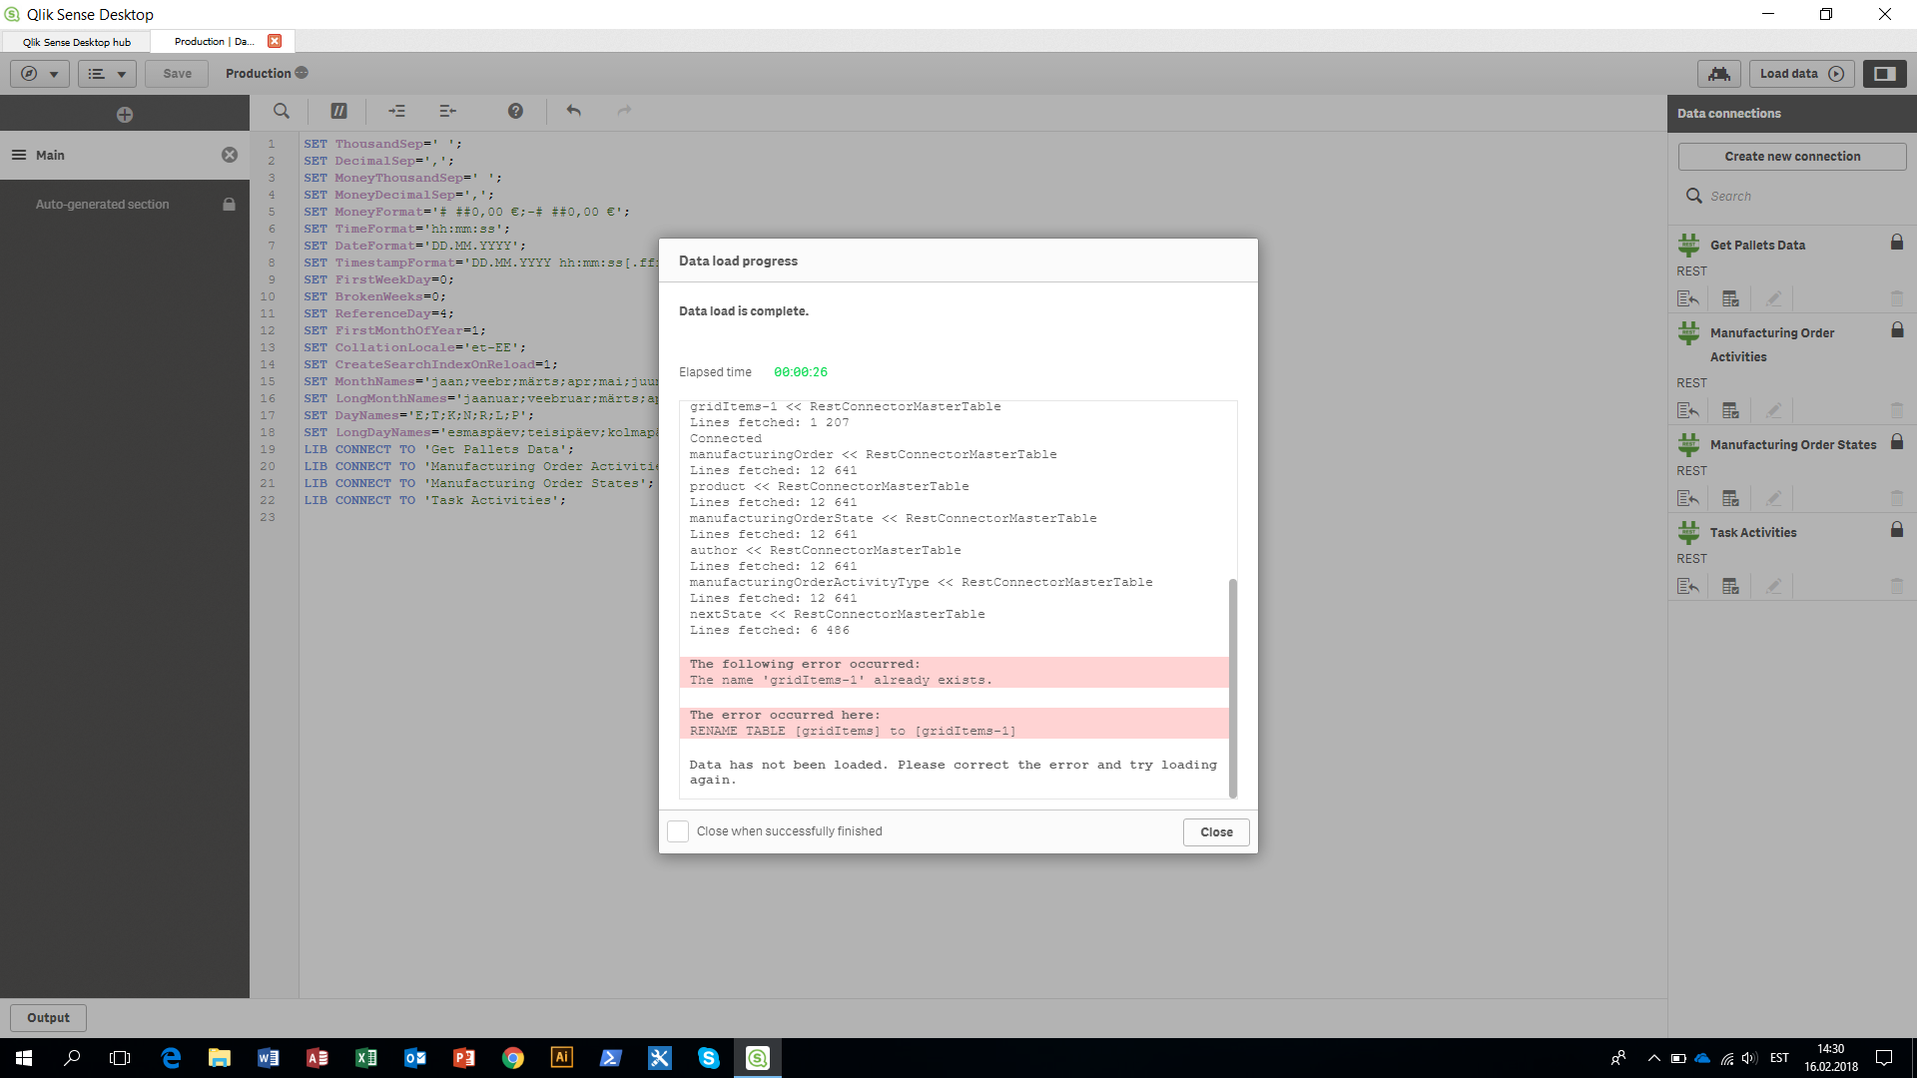The height and width of the screenshot is (1078, 1917).
Task: Insert connection string for Get Pallets Data
Action: tap(1688, 298)
